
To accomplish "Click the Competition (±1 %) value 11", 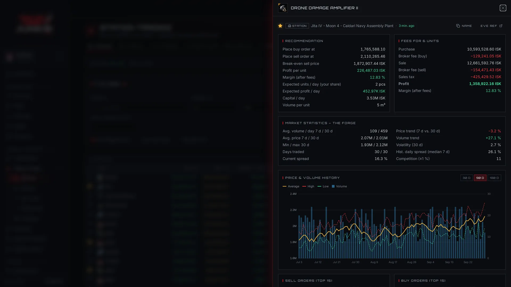I will tap(498, 159).
